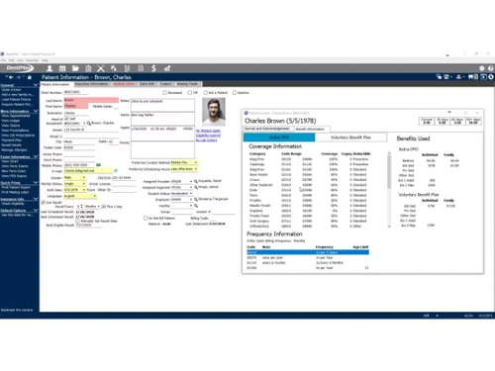Screen dimensions: 495x371
Task: Toggle the Deceased checkbox
Action: coord(164,93)
